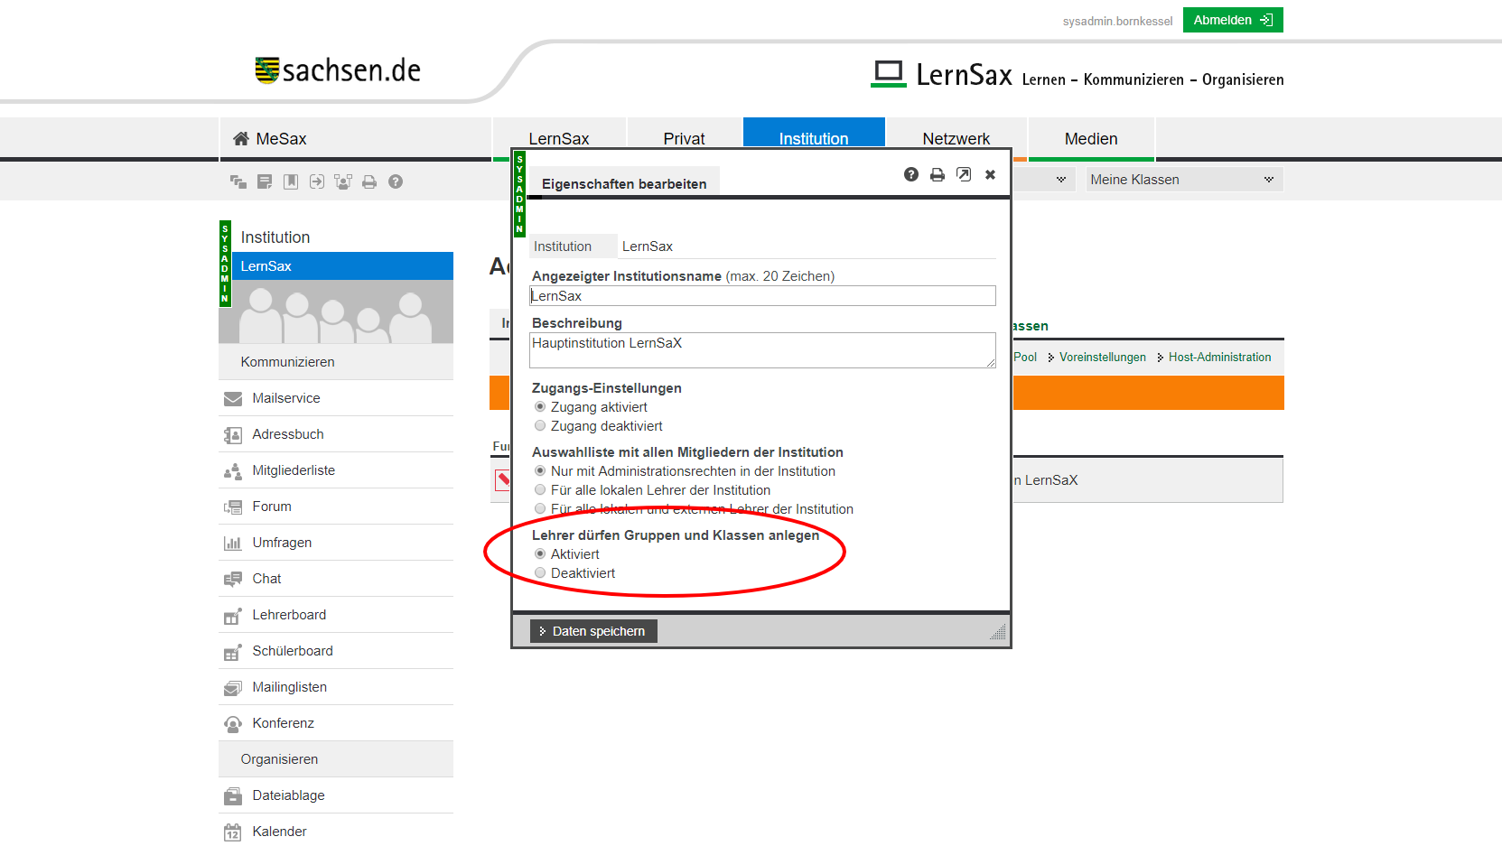Click the bookmark icon in the left toolbar
The image size is (1502, 846).
click(291, 181)
